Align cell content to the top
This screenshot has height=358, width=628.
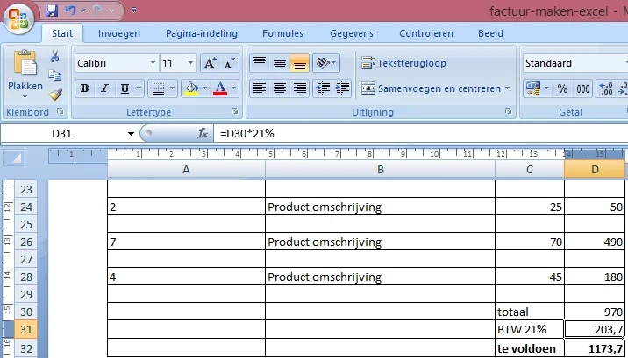pyautogui.click(x=260, y=63)
